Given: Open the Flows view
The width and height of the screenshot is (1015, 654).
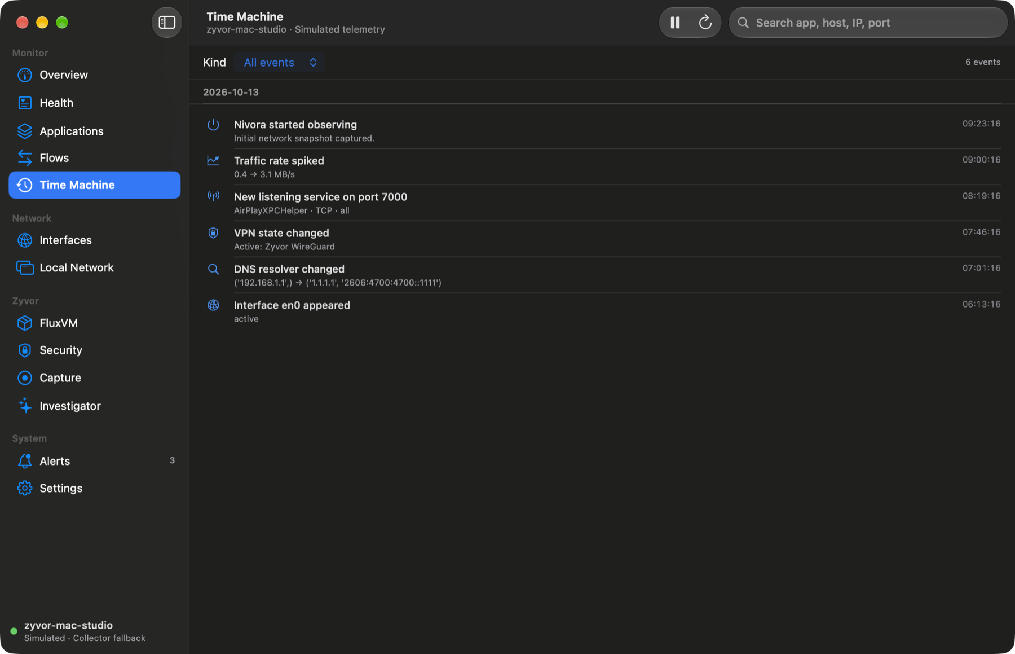Looking at the screenshot, I should 95,158.
